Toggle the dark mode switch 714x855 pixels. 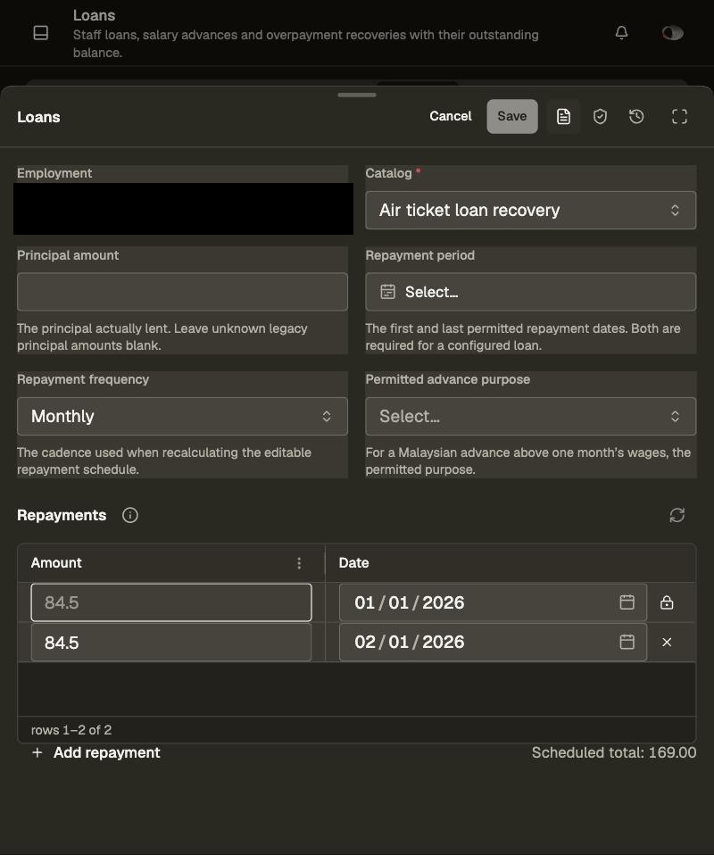point(673,33)
